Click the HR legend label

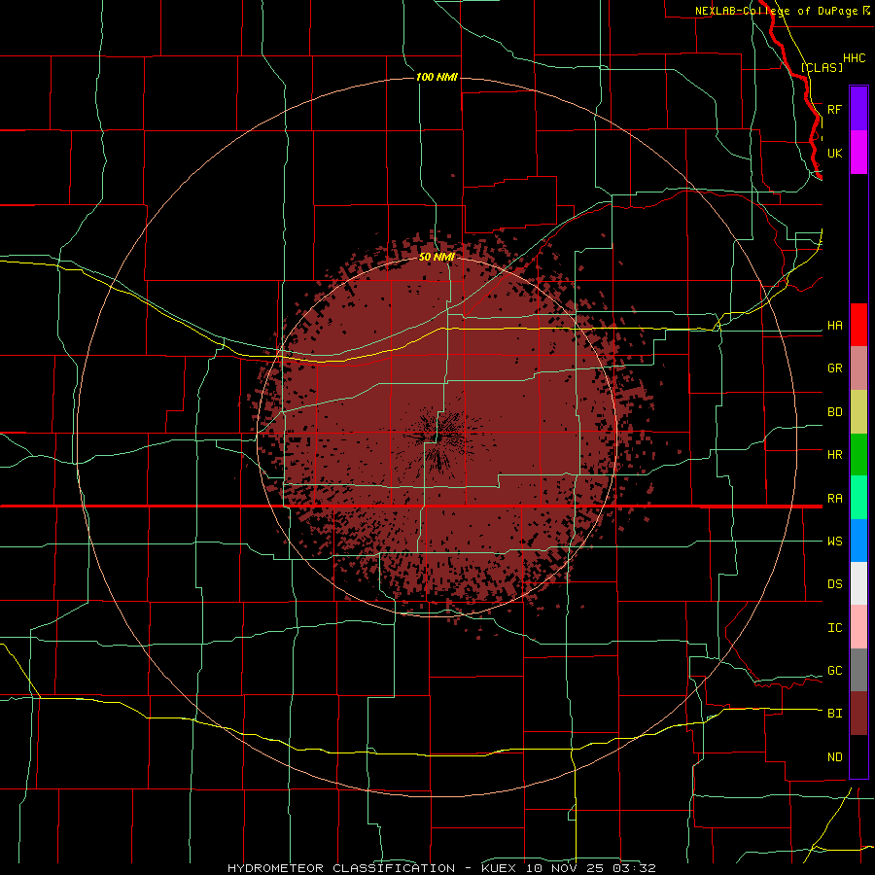click(x=834, y=455)
